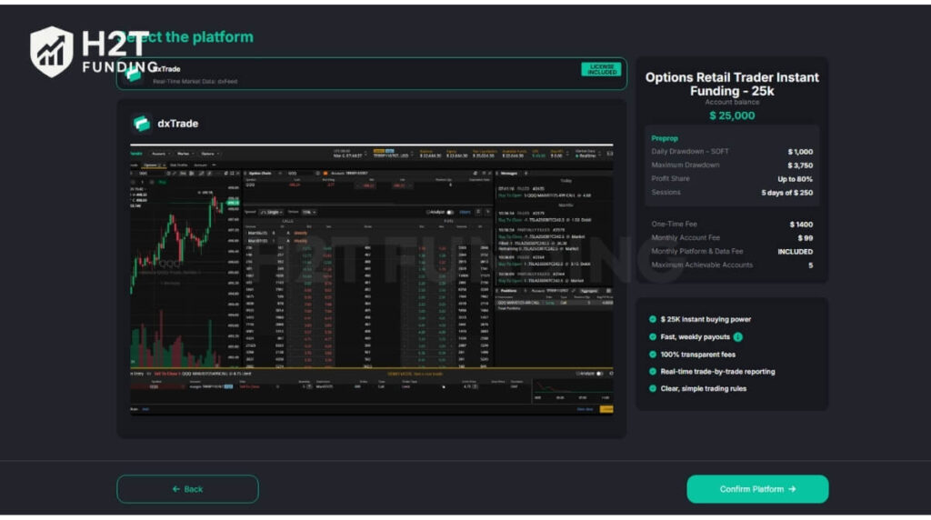Click Maximum Achievable Accounts label
The image size is (931, 520).
click(702, 265)
